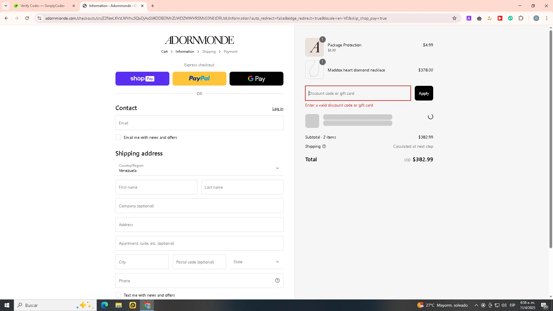Switch ESP keyboard language indicator
The width and height of the screenshot is (553, 311).
(x=512, y=305)
